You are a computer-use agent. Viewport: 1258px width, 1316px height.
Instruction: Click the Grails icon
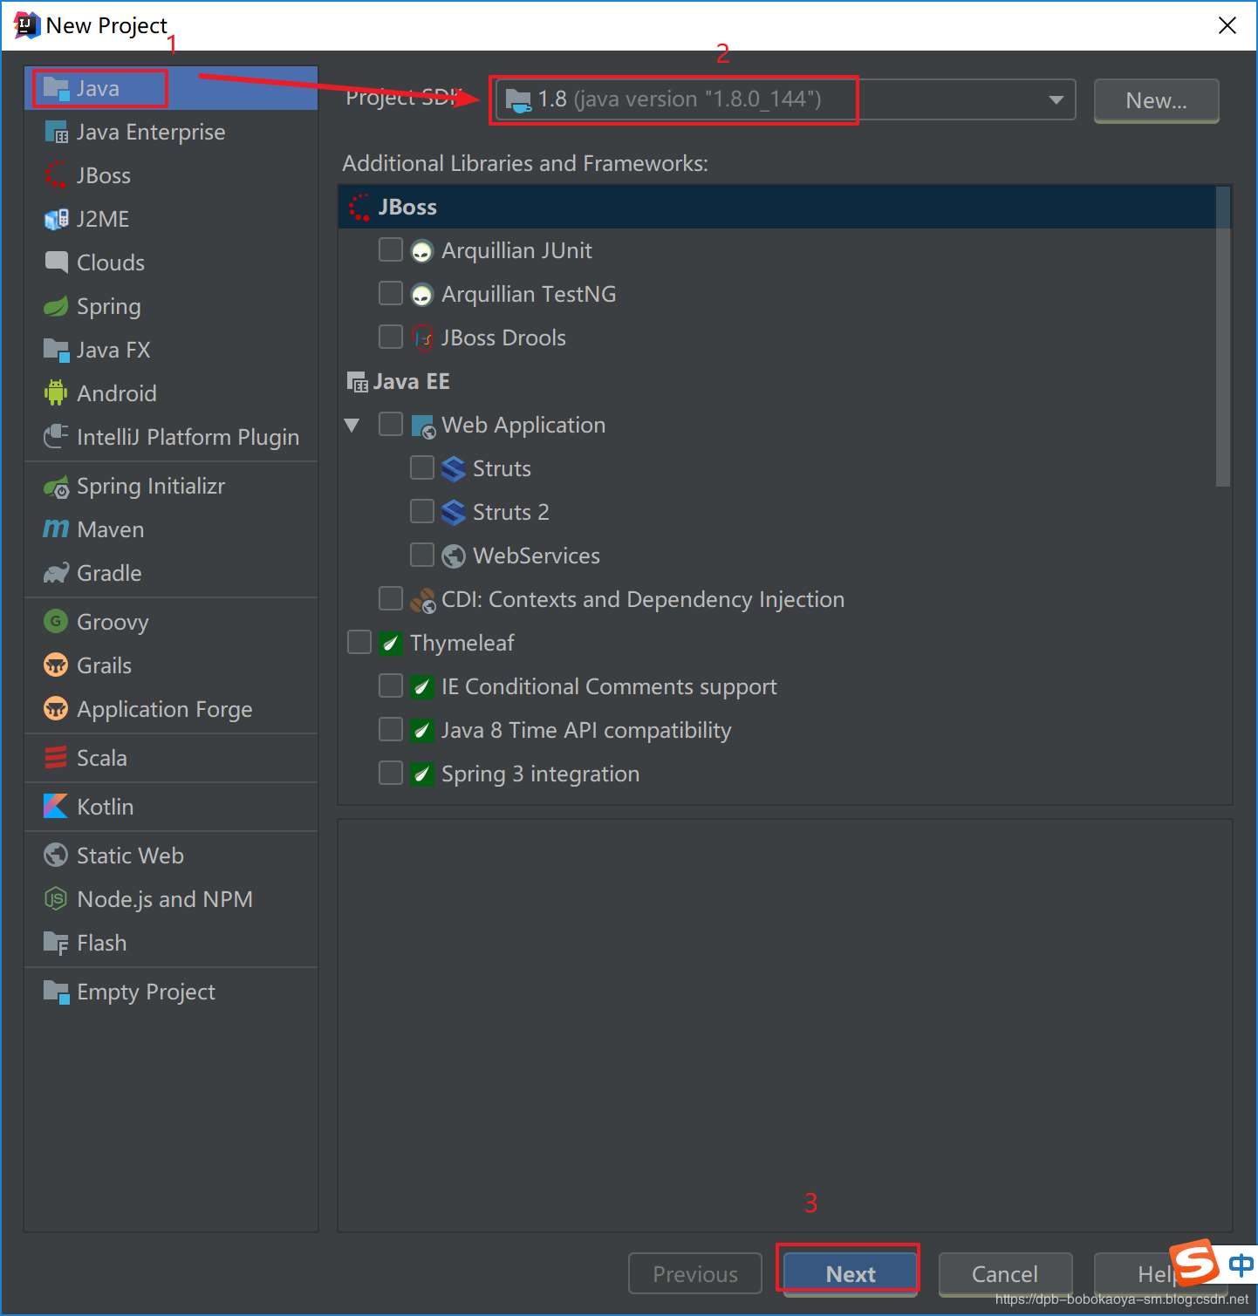click(56, 665)
